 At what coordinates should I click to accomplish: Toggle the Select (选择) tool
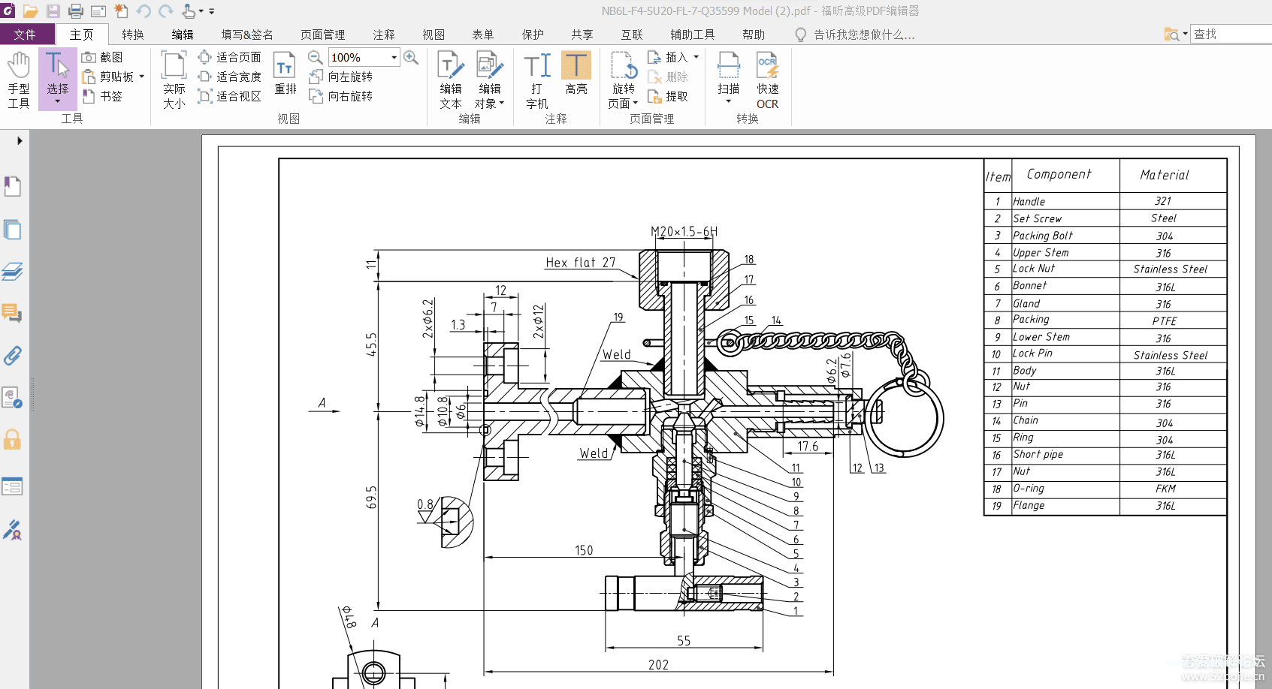click(57, 74)
